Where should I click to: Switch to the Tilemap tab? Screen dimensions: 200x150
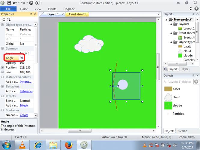pos(182,131)
